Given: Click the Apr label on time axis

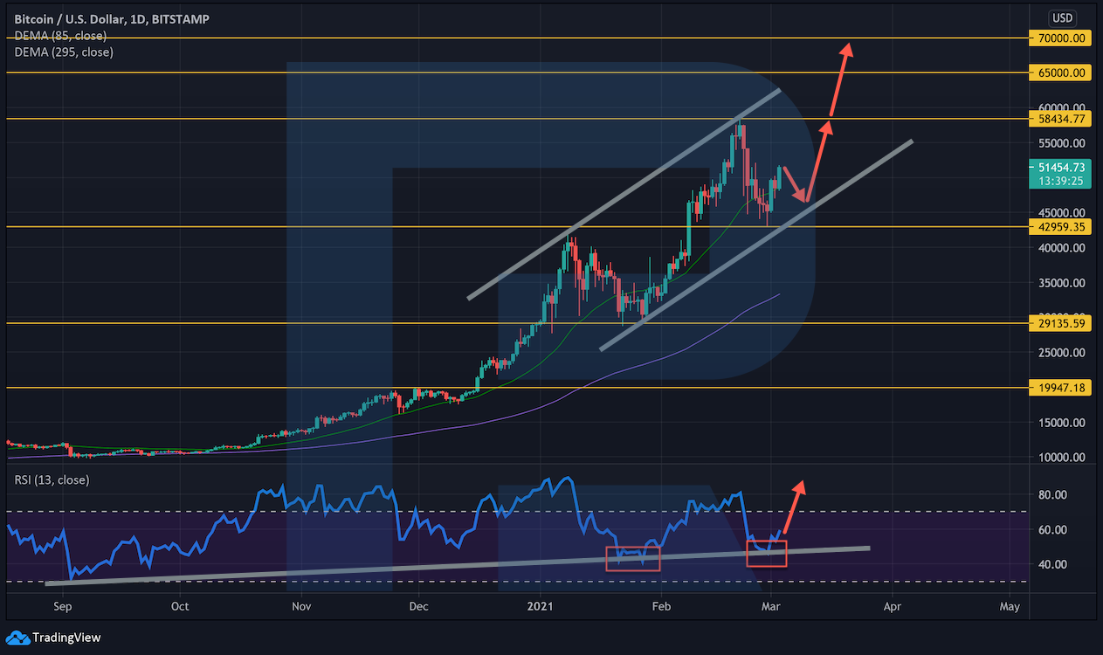Looking at the screenshot, I should (x=892, y=606).
